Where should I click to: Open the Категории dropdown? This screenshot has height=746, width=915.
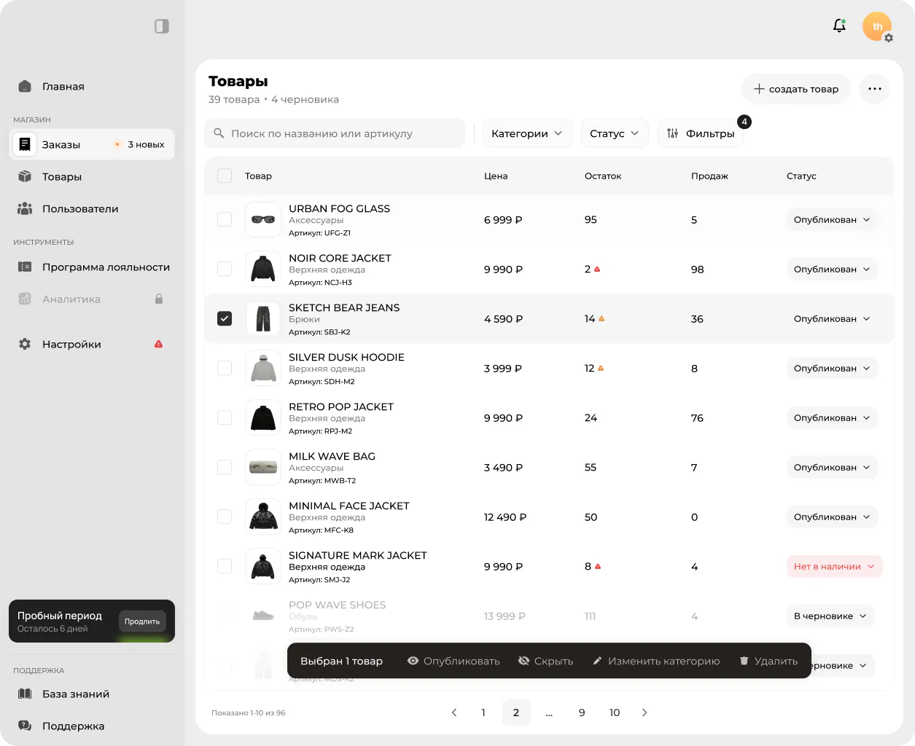tap(527, 133)
